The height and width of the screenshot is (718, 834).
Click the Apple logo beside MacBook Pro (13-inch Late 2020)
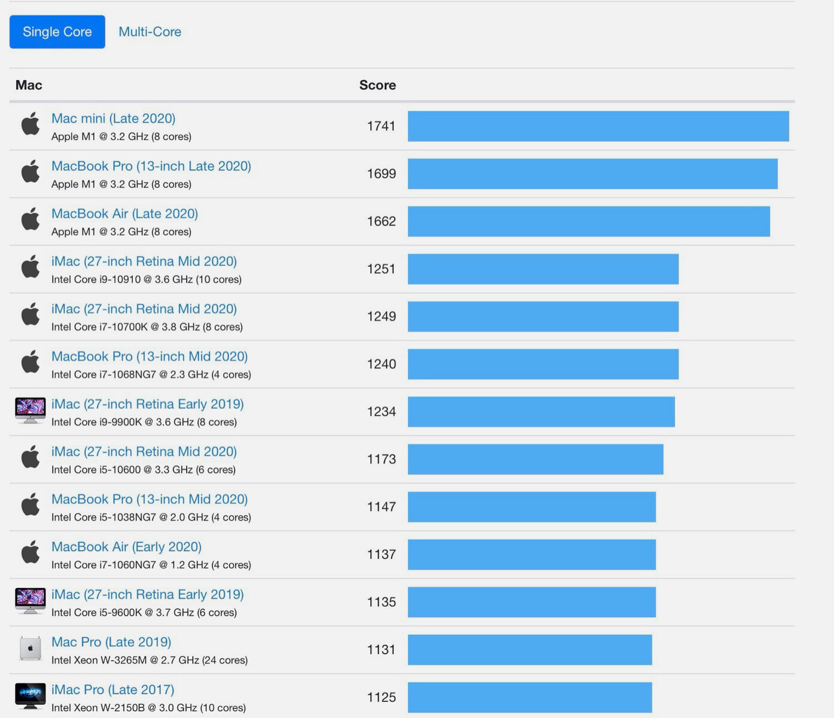click(31, 172)
